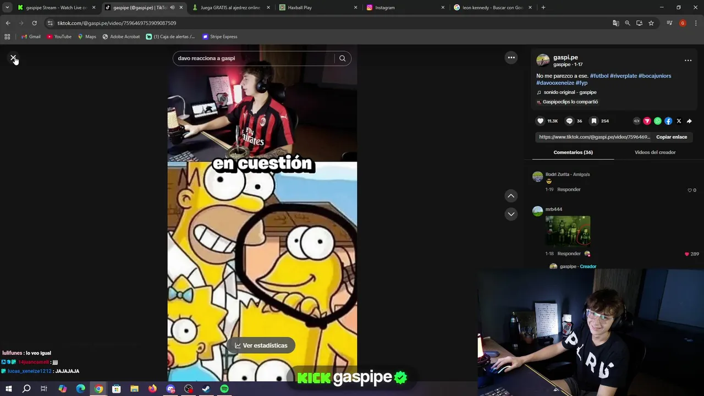Screen dimensions: 704x396
Task: Open Spotify from the Windows taskbar
Action: 224,389
